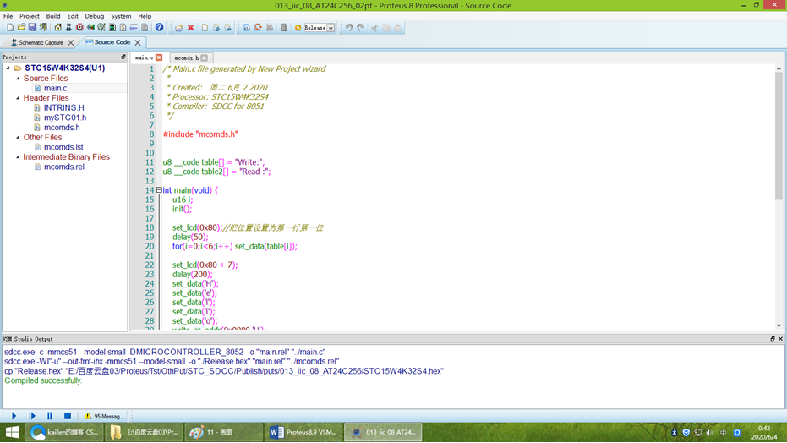This screenshot has width=787, height=443.
Task: Select mcomds.rel in Intermediate Binary Files
Action: click(x=63, y=167)
